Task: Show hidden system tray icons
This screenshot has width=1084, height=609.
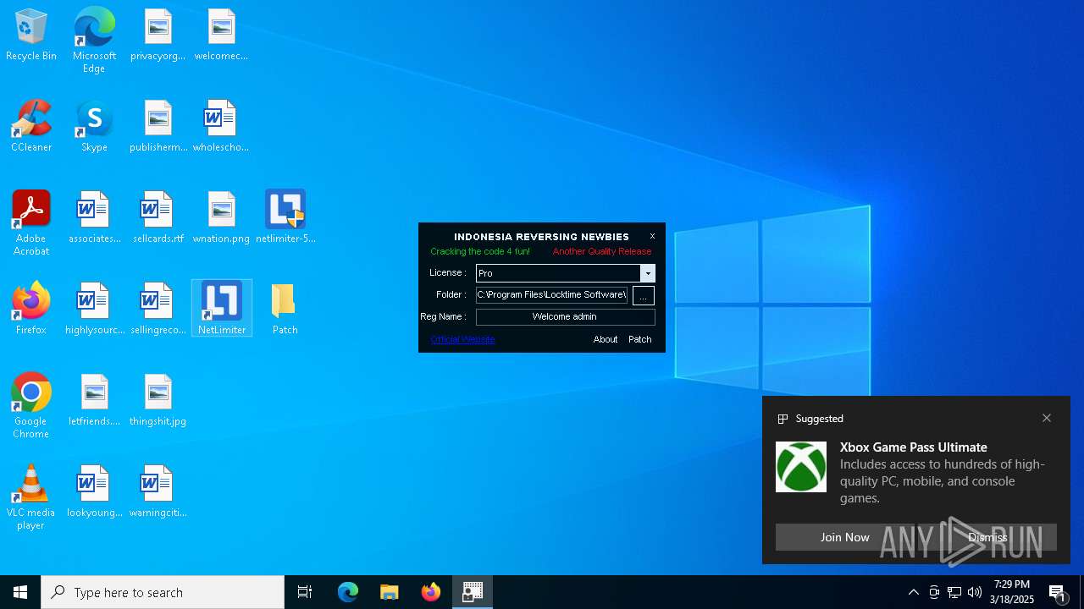Action: (x=913, y=592)
